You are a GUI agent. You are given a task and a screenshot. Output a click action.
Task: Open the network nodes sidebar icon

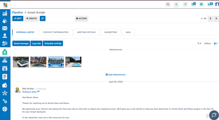pyautogui.click(x=5, y=93)
